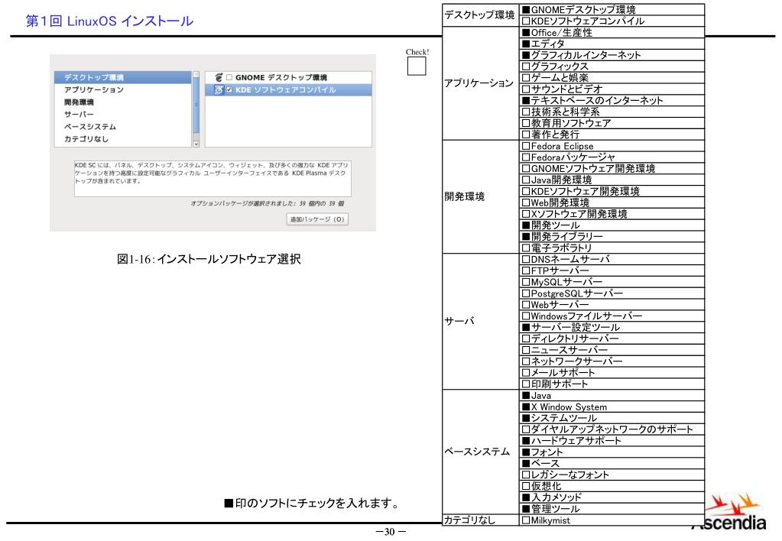The image size is (782, 541).
Task: Click the category list scrollbar thumb
Action: click(196, 105)
